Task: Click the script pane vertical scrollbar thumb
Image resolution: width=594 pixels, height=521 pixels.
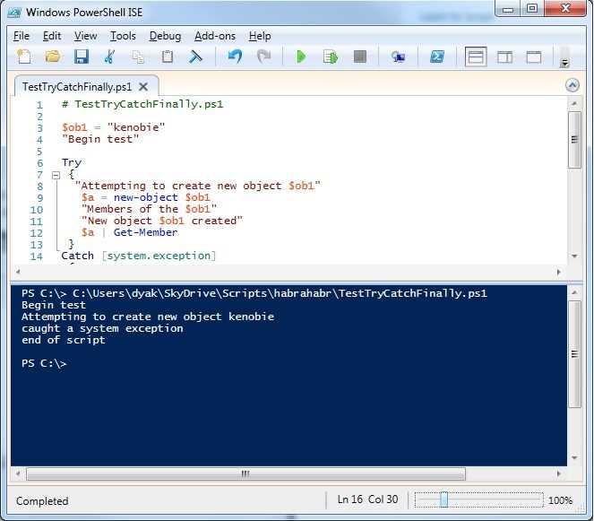Action: coord(574,140)
